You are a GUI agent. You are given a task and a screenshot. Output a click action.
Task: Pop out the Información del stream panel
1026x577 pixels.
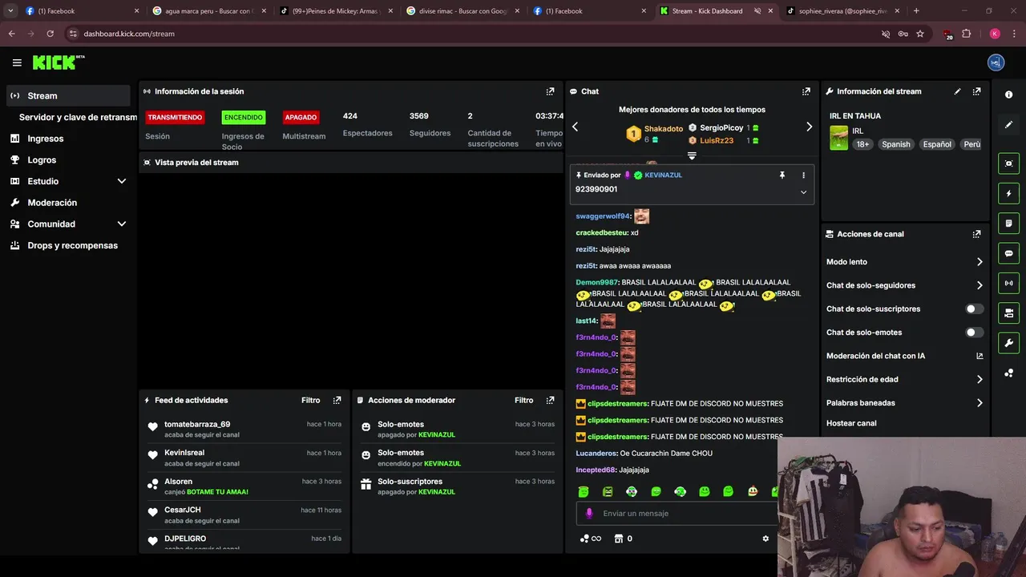(x=976, y=91)
